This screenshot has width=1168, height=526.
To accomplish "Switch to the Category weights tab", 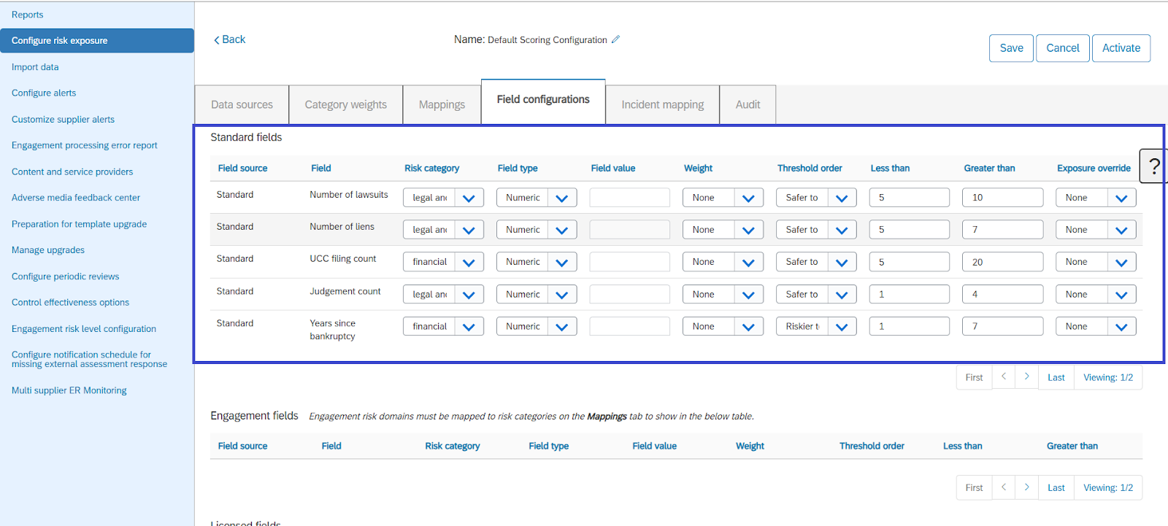I will (346, 104).
